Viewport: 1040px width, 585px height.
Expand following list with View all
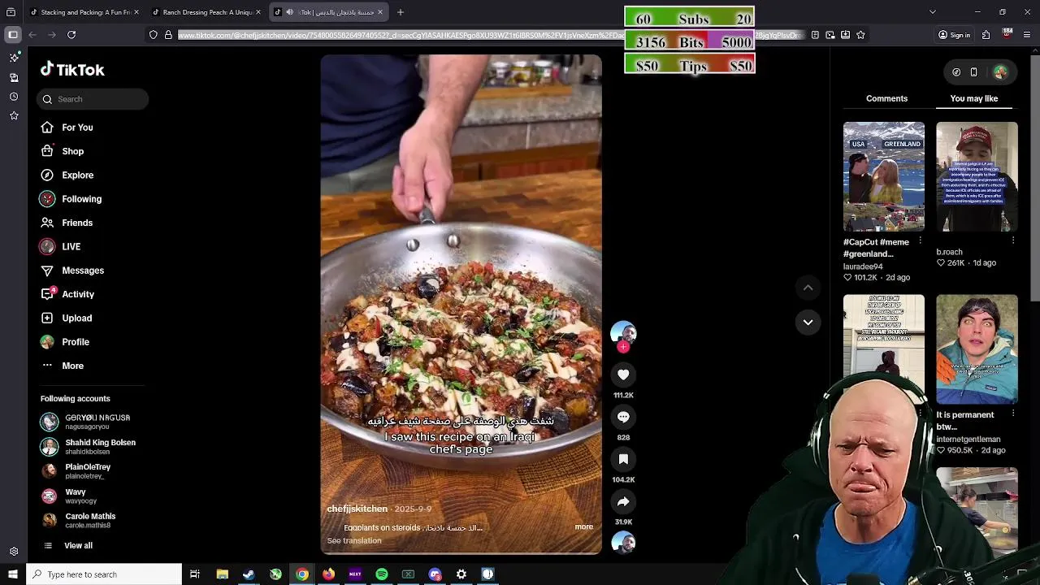point(68,546)
